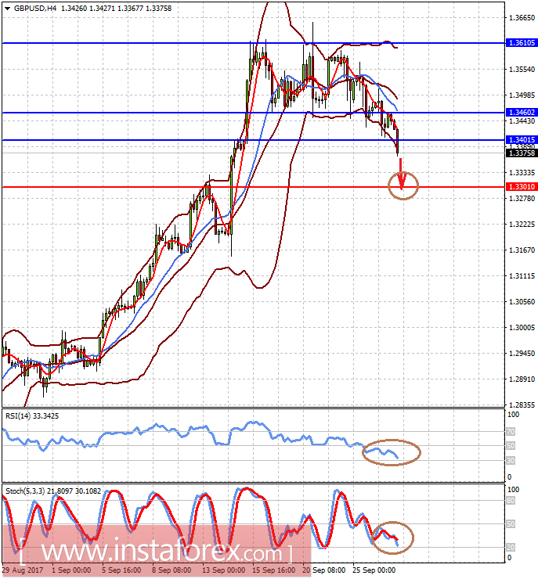Select the 1.36105 blue price label
Screen dimensions: 538x579
click(x=522, y=43)
